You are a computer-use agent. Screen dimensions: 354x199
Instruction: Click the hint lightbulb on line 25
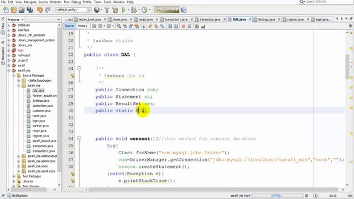pyautogui.click(x=72, y=76)
